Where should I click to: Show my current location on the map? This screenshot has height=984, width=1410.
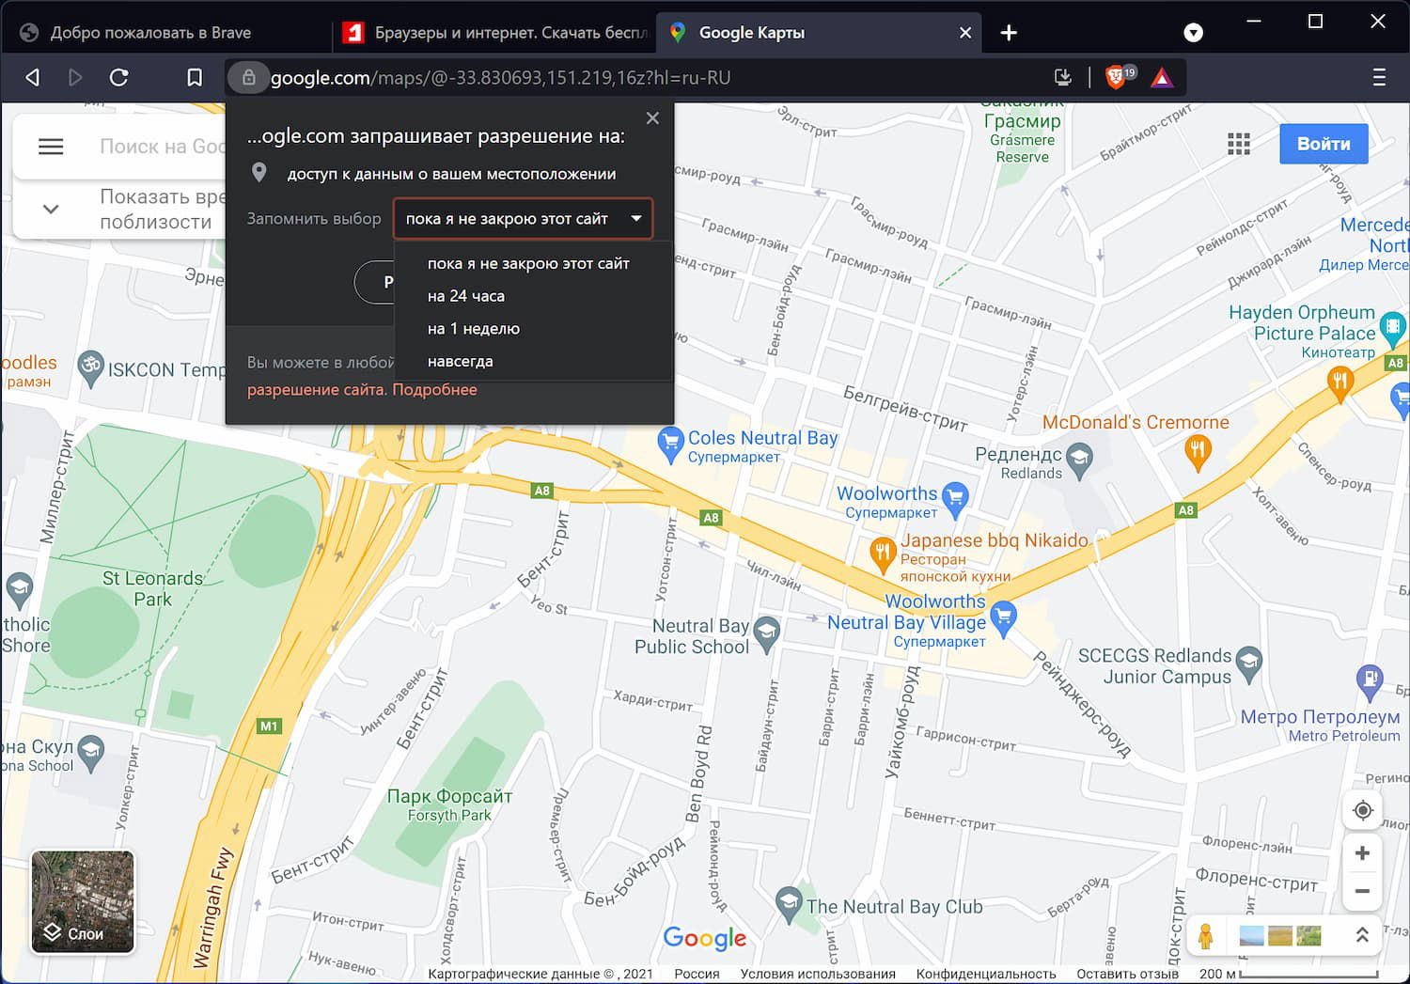pos(1362,810)
